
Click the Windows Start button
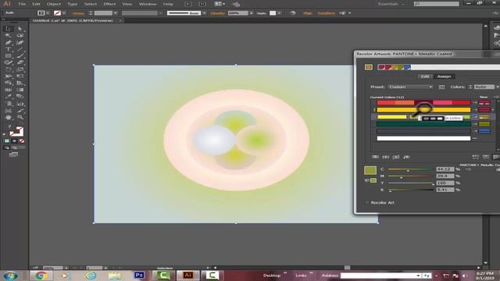coord(10,276)
